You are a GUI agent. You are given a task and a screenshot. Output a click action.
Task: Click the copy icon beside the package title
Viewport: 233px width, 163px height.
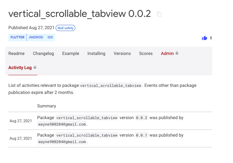159,14
